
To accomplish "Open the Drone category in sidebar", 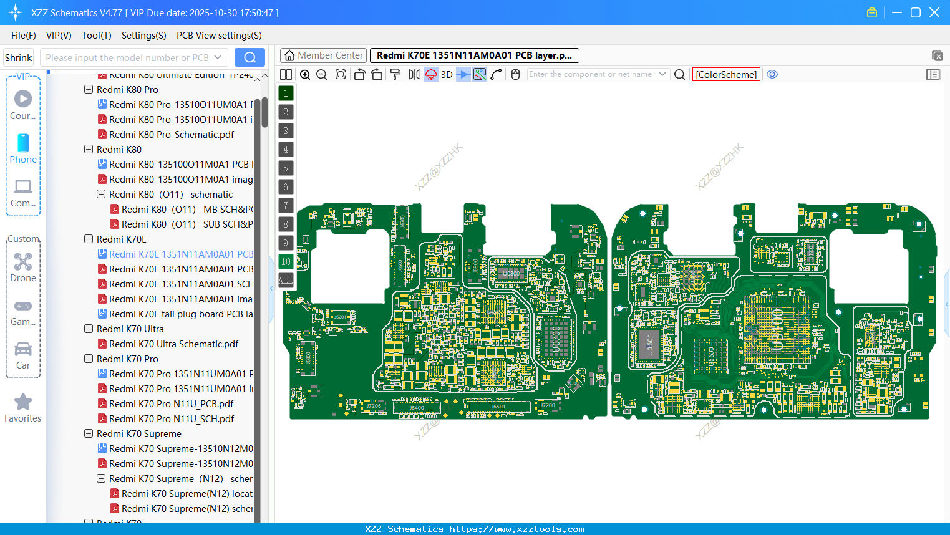I will (23, 267).
